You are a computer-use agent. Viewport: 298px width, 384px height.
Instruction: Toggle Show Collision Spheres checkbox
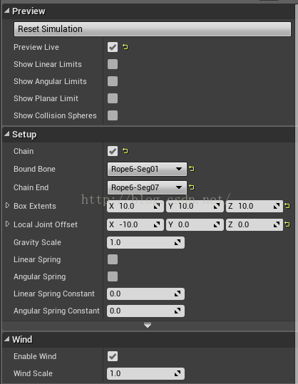point(113,115)
